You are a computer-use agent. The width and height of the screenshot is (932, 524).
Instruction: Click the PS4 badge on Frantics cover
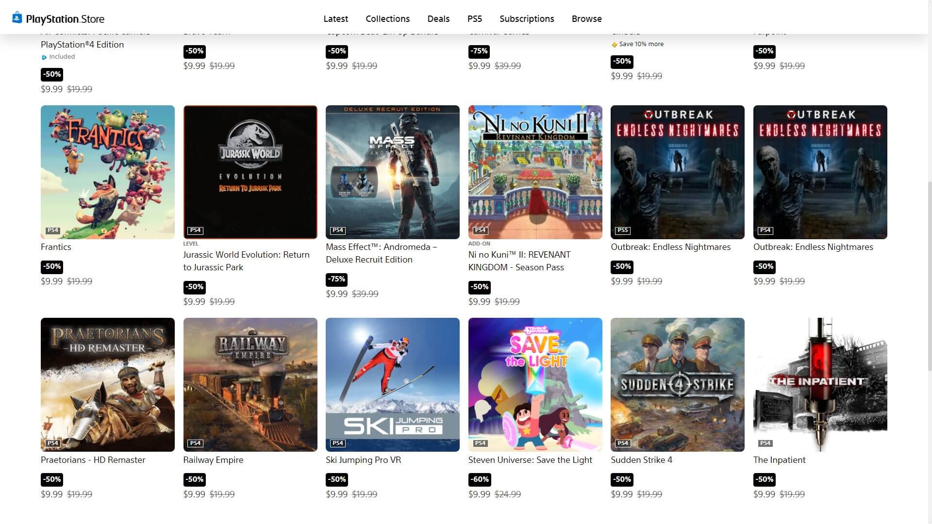click(52, 230)
